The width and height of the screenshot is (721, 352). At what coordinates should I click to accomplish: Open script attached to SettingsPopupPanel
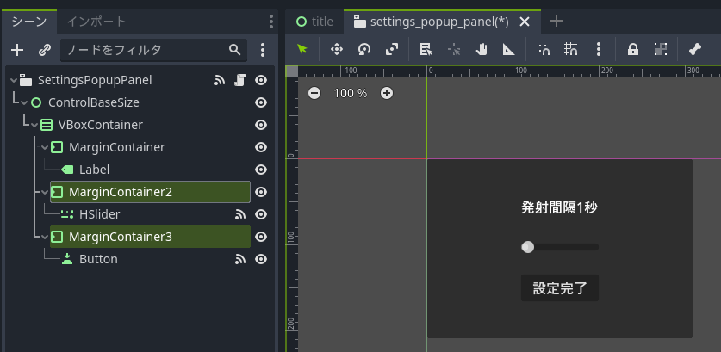coord(240,80)
